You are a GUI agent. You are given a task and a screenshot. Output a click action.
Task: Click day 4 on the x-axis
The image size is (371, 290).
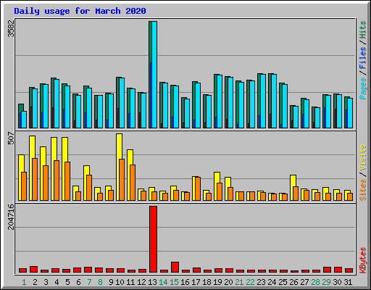pos(57,282)
